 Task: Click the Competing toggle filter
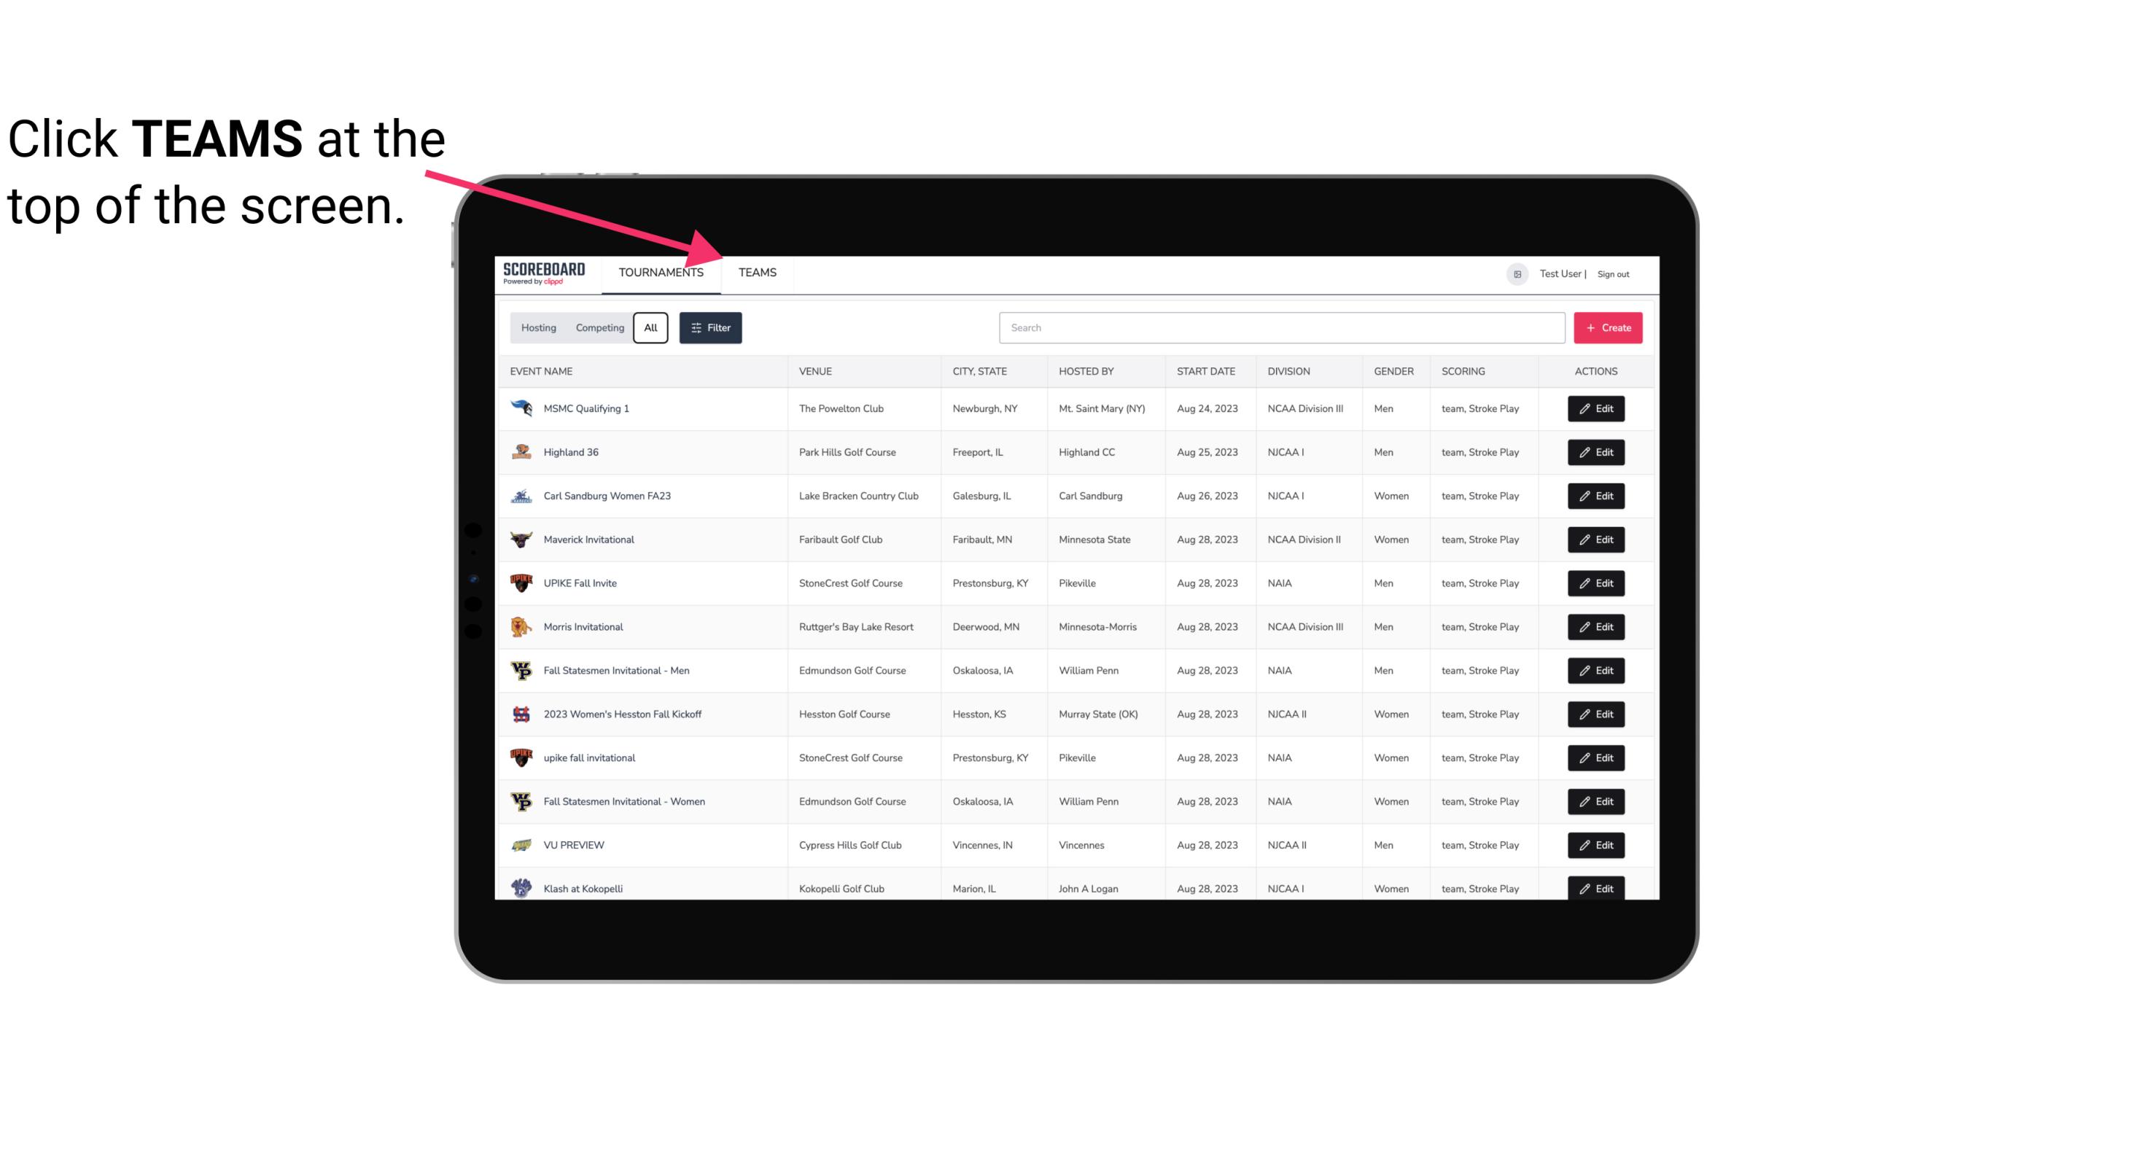[x=597, y=328]
